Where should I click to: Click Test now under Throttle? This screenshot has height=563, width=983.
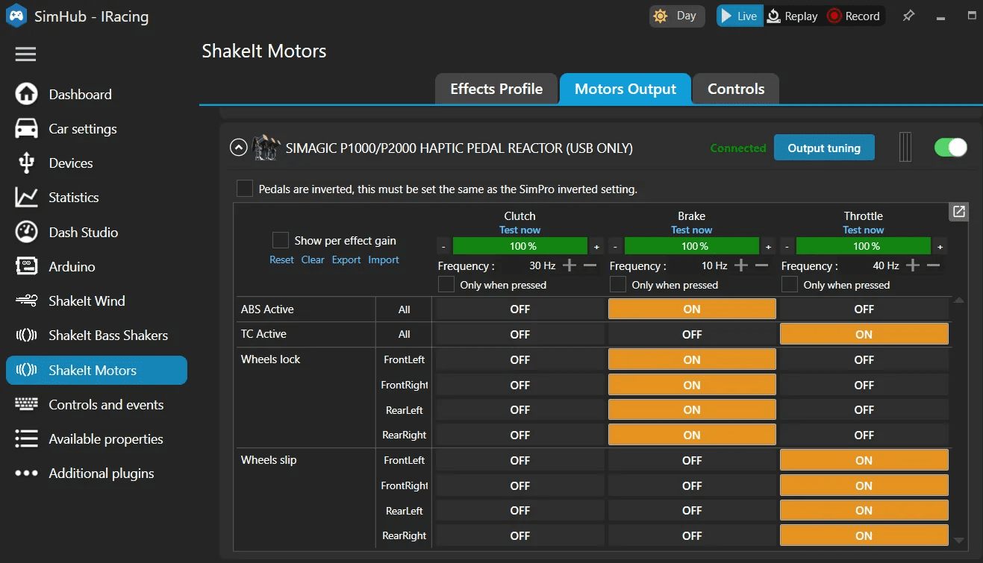pos(864,230)
